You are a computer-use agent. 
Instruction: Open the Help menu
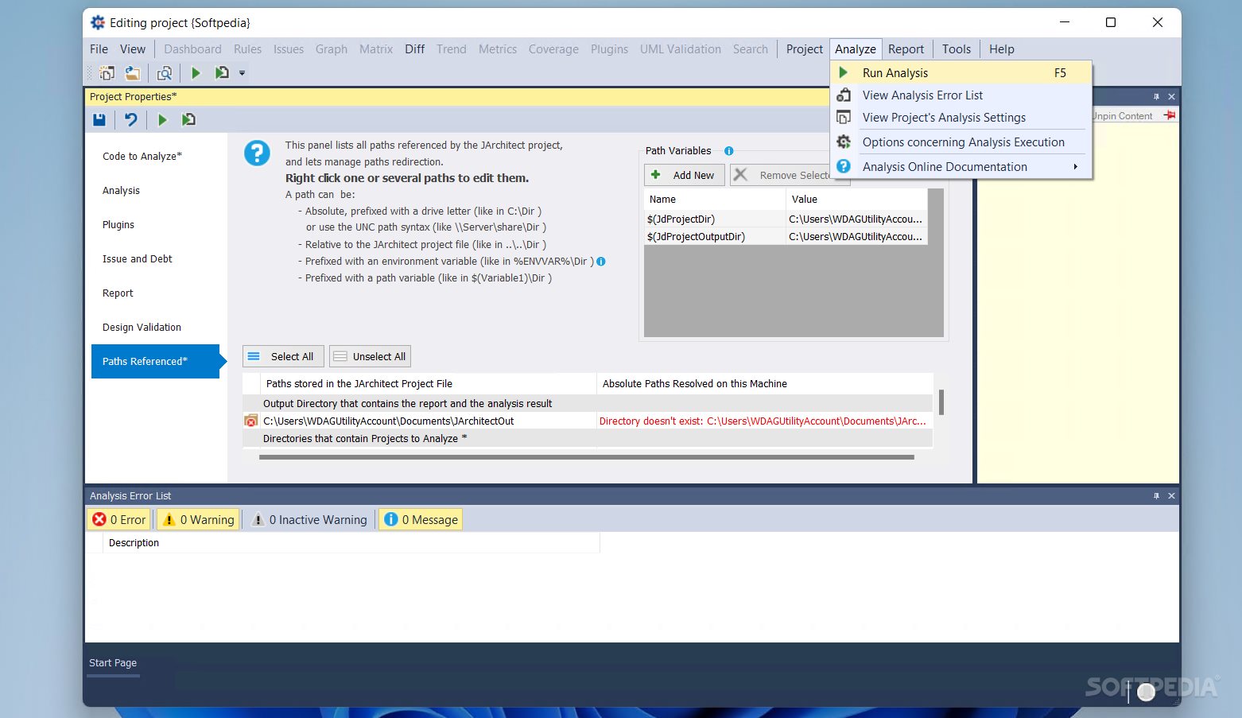tap(1002, 49)
